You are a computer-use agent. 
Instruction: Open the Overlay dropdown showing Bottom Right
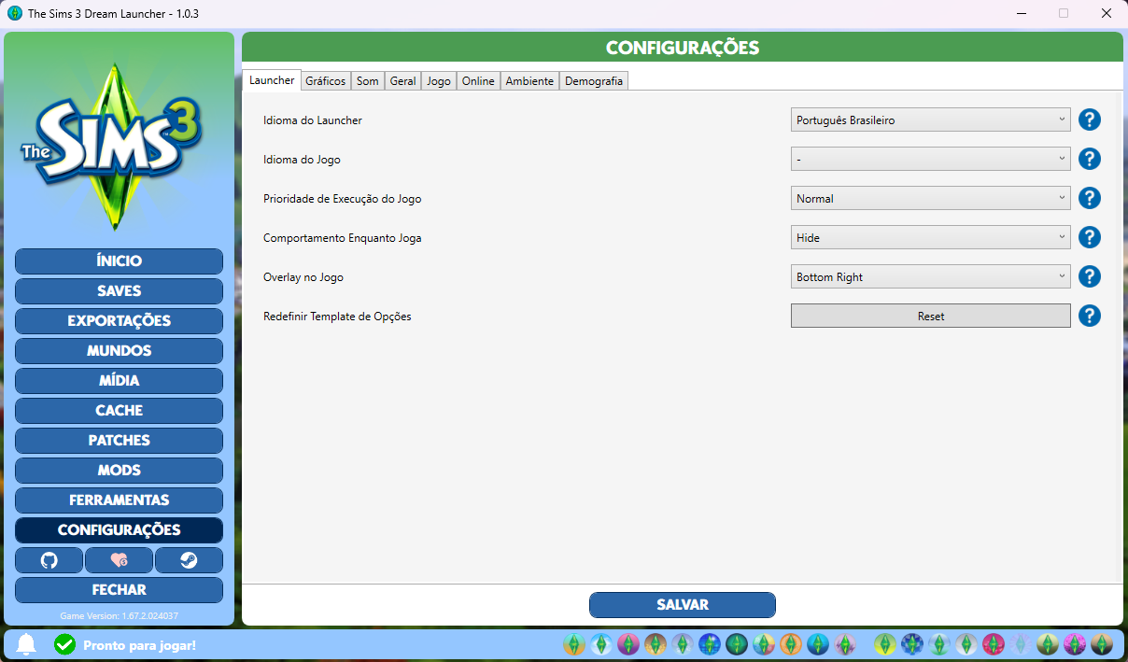(x=931, y=276)
